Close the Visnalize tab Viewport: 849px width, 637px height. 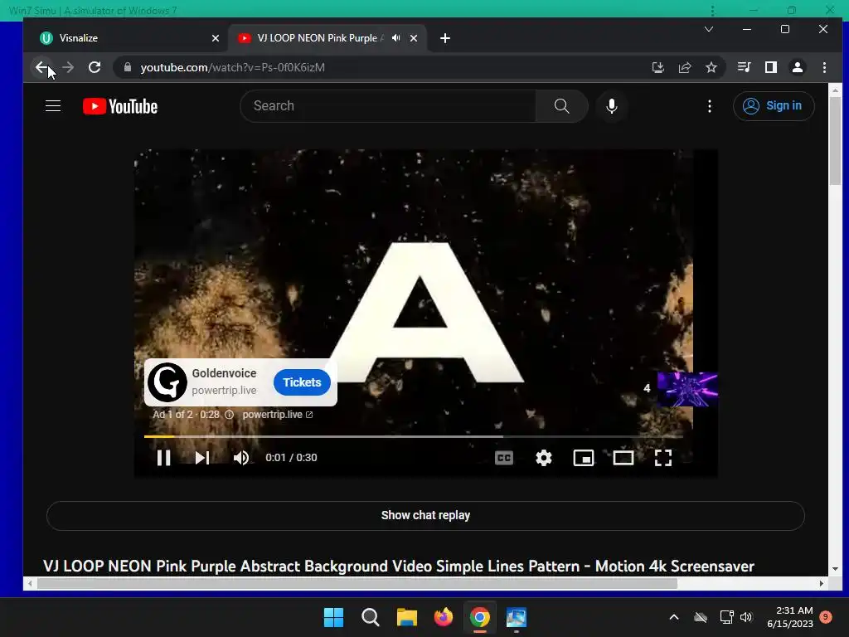(x=216, y=38)
